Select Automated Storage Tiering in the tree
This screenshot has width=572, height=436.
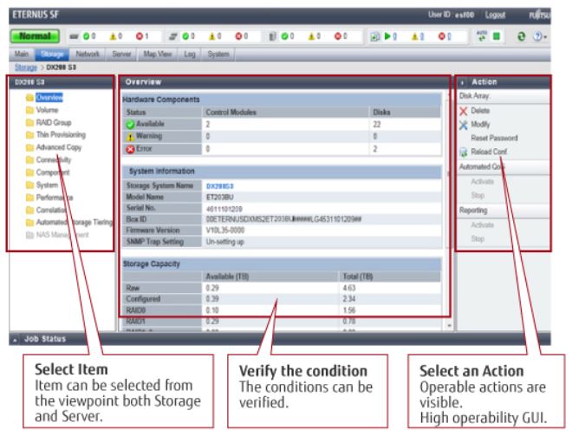click(75, 222)
